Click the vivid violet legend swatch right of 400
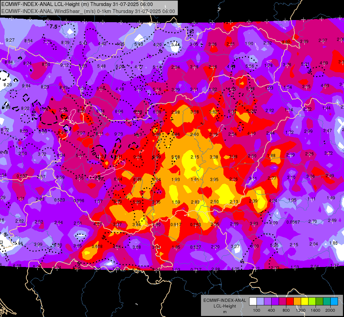The height and width of the screenshot is (317, 344). [275, 301]
